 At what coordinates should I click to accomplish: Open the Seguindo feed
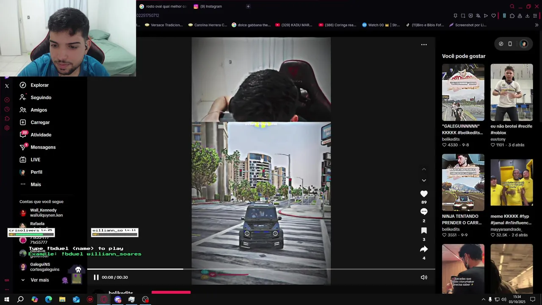pos(35,97)
